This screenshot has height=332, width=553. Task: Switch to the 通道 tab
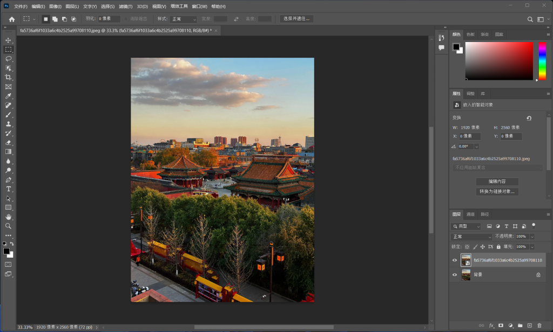point(470,214)
